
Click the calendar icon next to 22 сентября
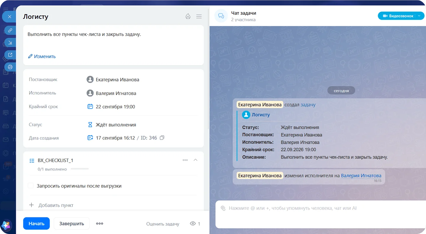90,107
